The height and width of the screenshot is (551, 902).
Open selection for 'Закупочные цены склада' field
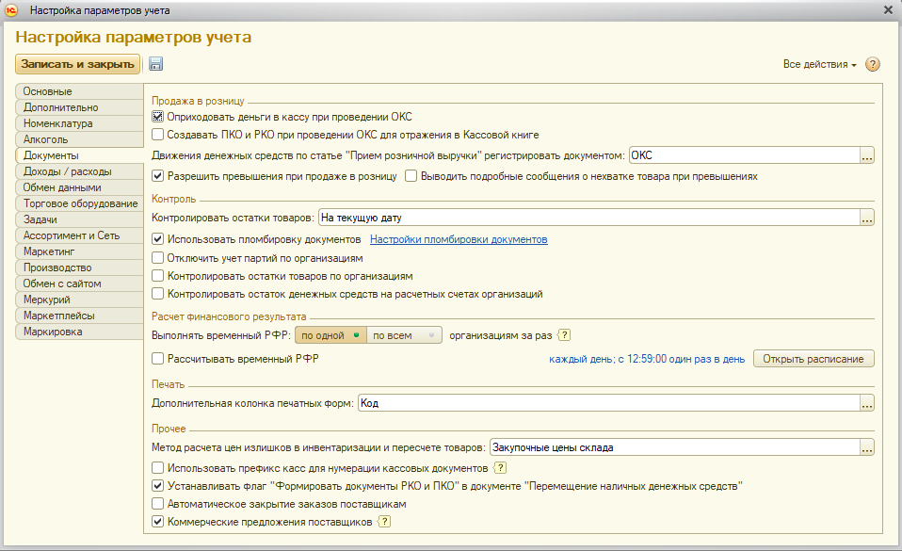(x=867, y=447)
